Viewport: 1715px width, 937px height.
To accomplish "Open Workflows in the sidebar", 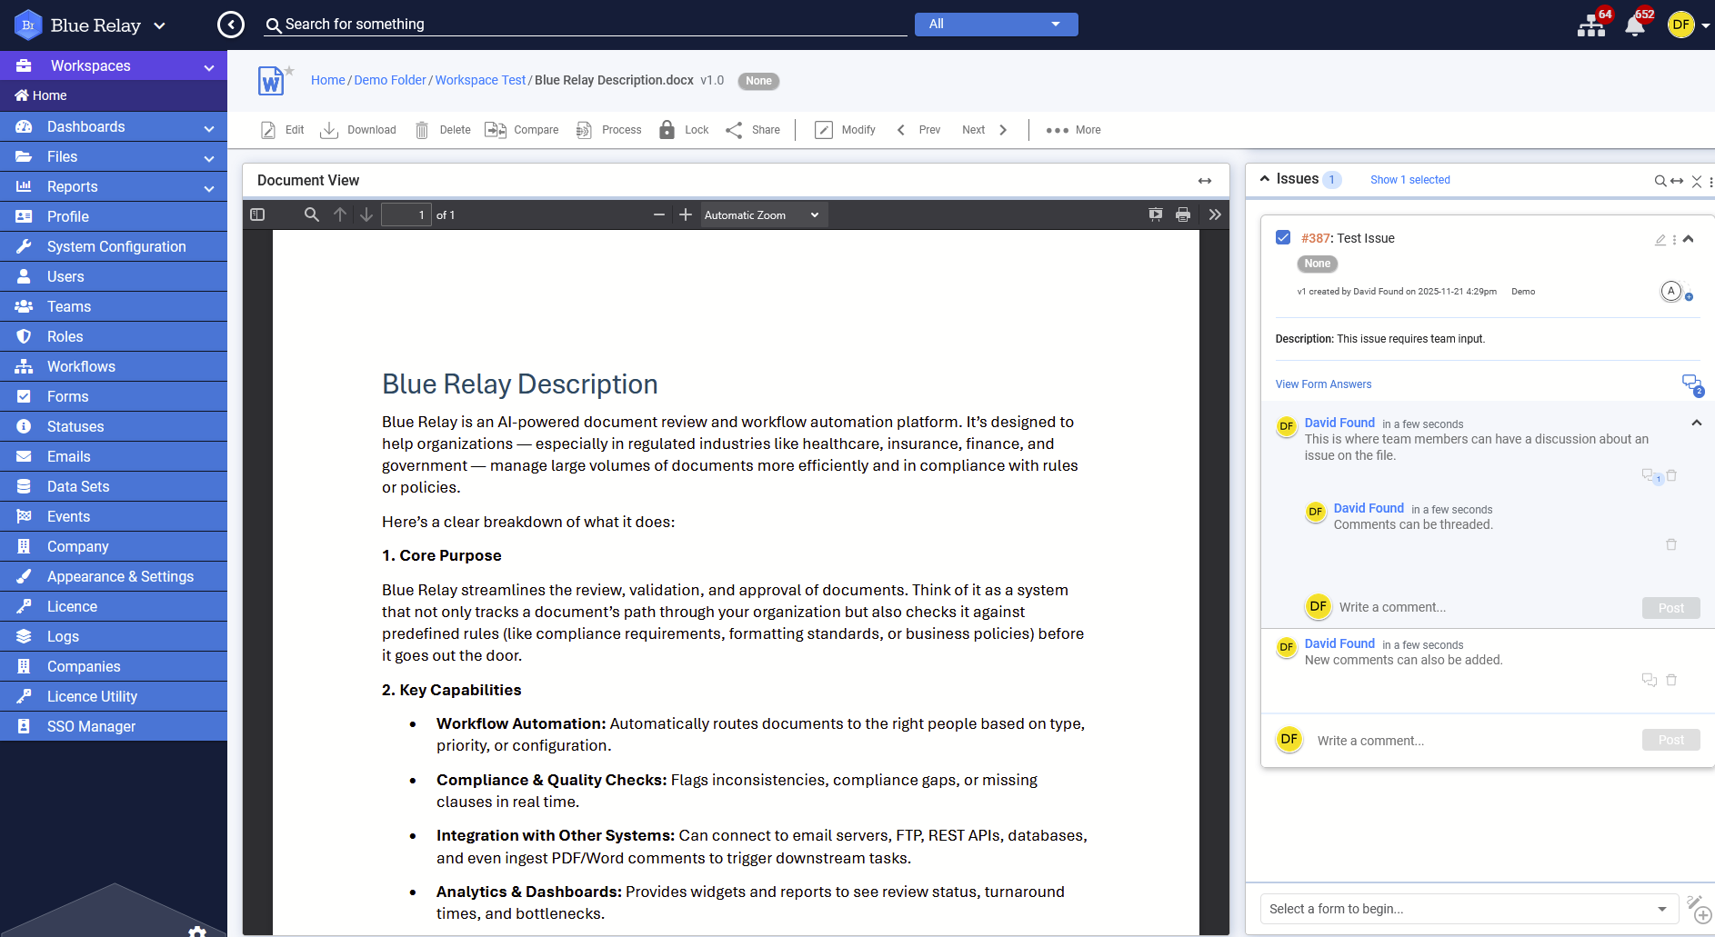I will (114, 367).
